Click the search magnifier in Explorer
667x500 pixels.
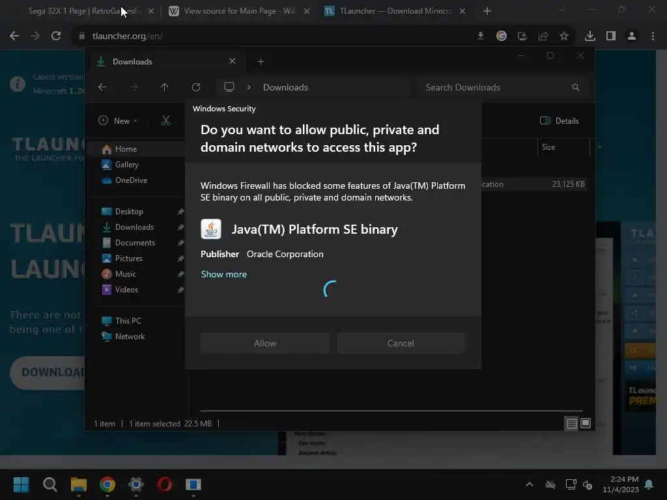pyautogui.click(x=576, y=87)
